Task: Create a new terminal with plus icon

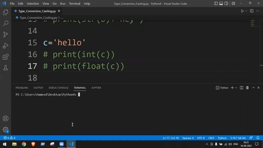Action: [232, 88]
